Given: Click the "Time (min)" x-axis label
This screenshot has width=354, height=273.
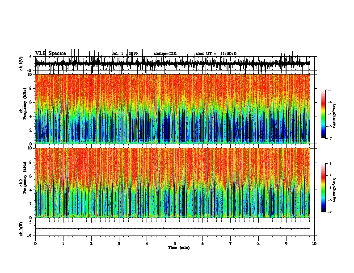Looking at the screenshot, I should coord(179,248).
